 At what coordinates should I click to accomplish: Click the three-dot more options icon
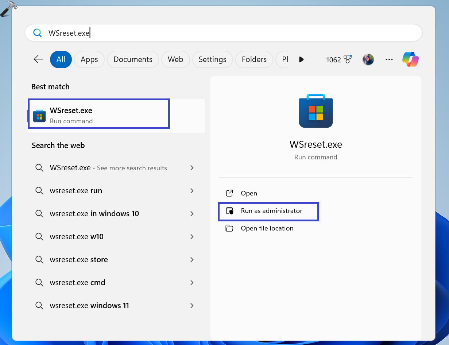(389, 59)
